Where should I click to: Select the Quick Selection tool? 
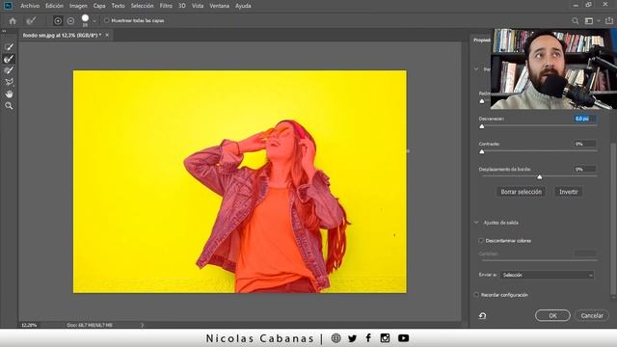[9, 47]
